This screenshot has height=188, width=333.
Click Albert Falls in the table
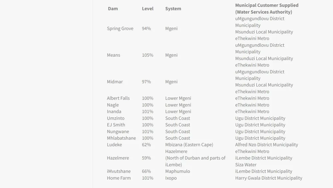pyautogui.click(x=118, y=98)
